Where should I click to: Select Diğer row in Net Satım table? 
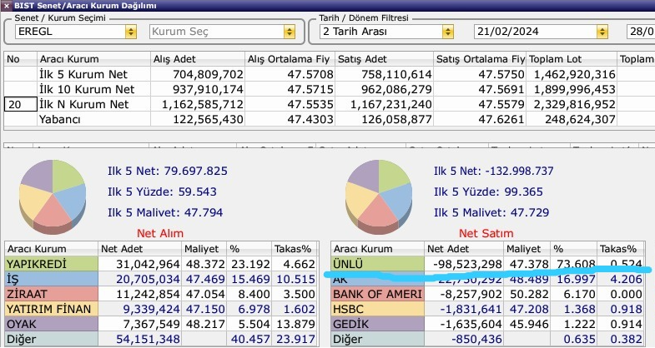tap(488, 339)
